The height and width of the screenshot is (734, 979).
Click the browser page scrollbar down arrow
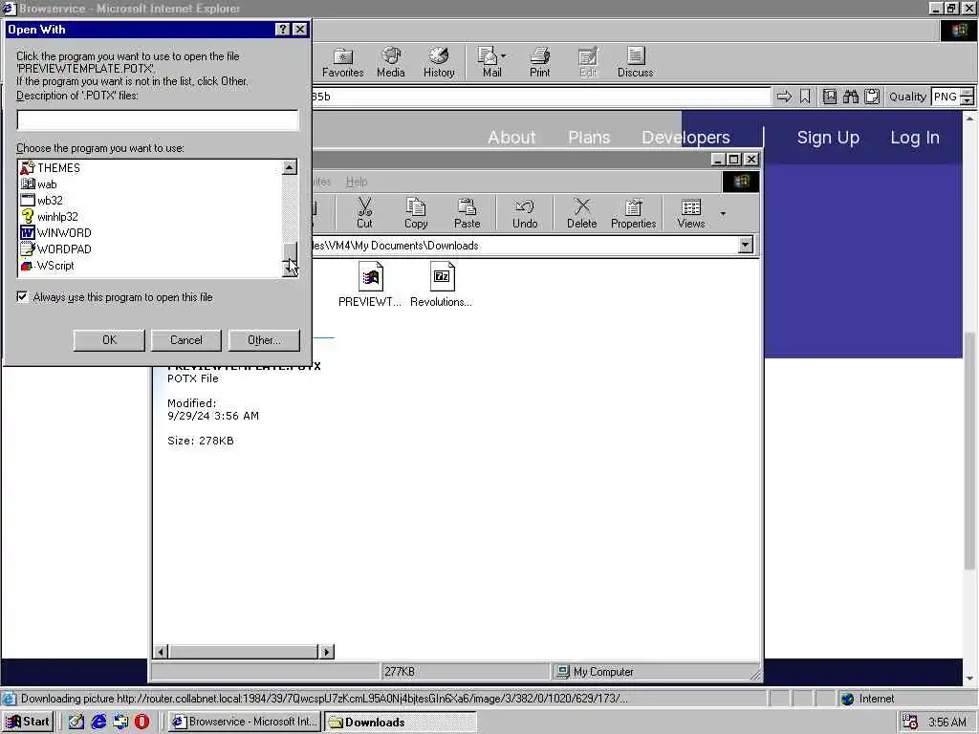pyautogui.click(x=969, y=679)
